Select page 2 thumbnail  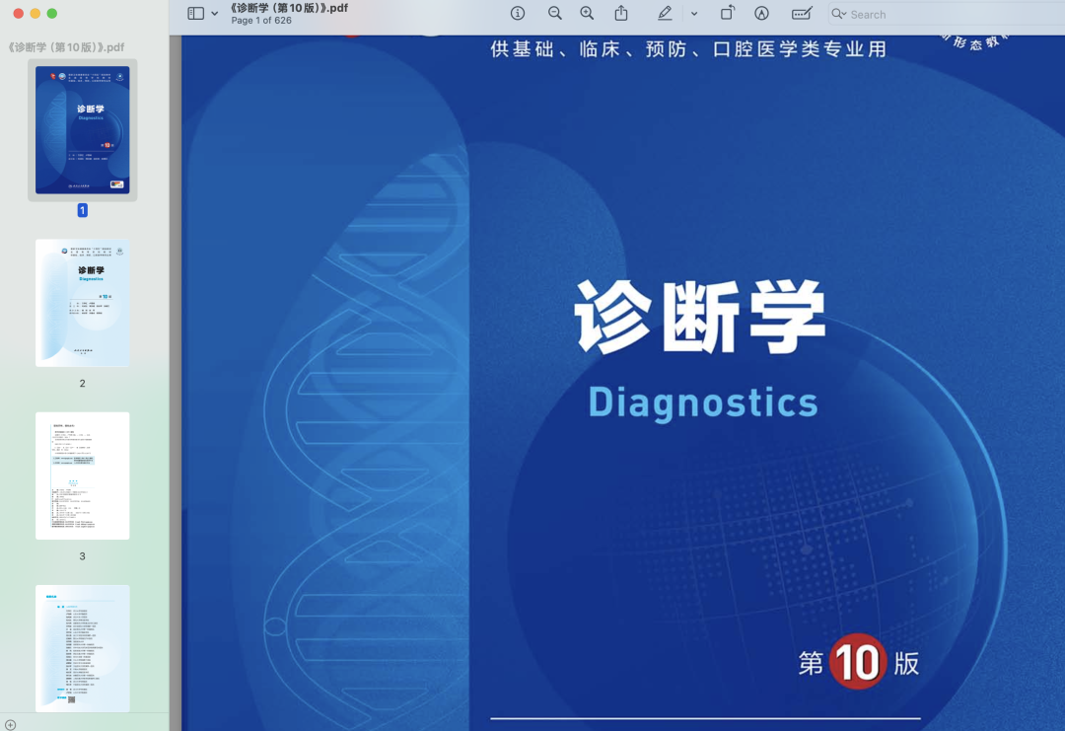82,303
